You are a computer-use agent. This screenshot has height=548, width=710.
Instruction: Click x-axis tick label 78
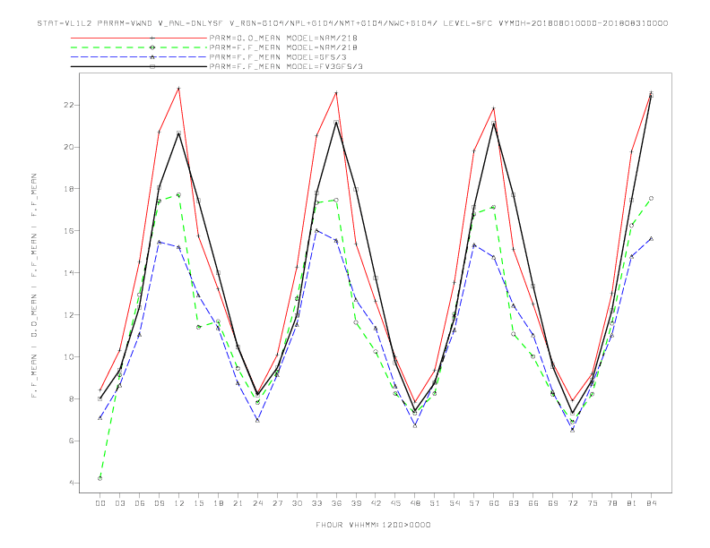(x=612, y=503)
